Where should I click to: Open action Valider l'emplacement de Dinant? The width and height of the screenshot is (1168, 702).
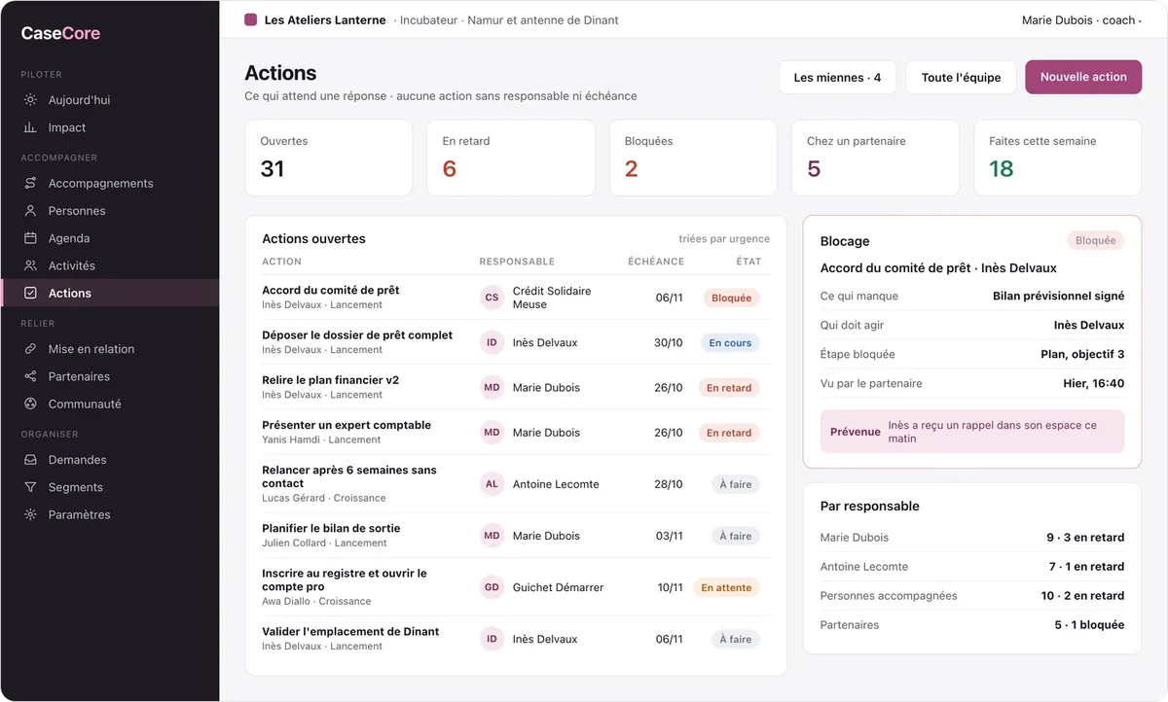click(516, 639)
